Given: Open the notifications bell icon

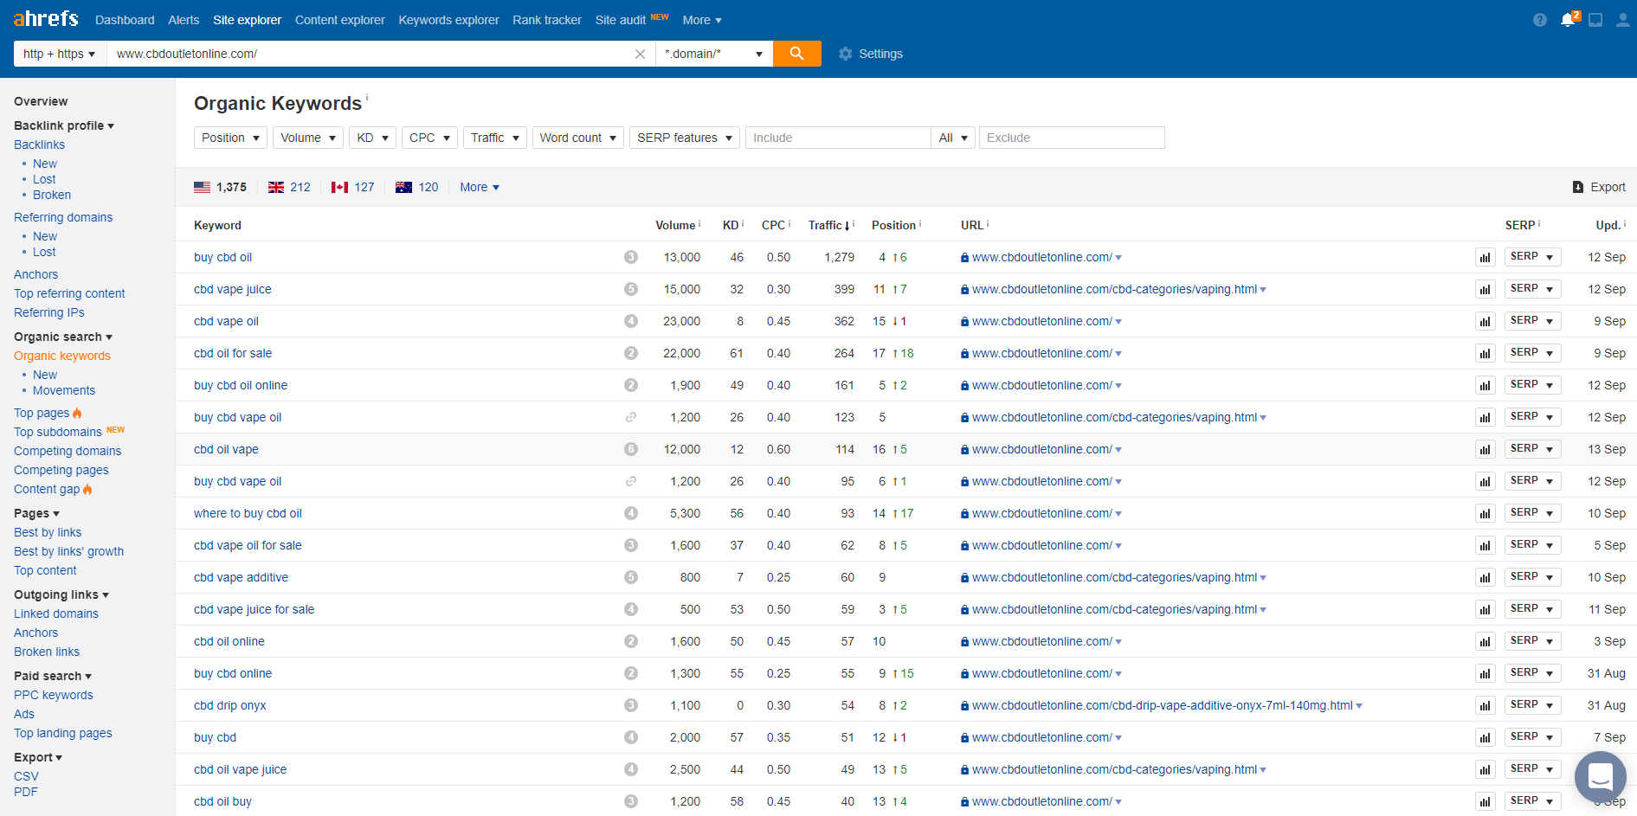Looking at the screenshot, I should pyautogui.click(x=1568, y=19).
